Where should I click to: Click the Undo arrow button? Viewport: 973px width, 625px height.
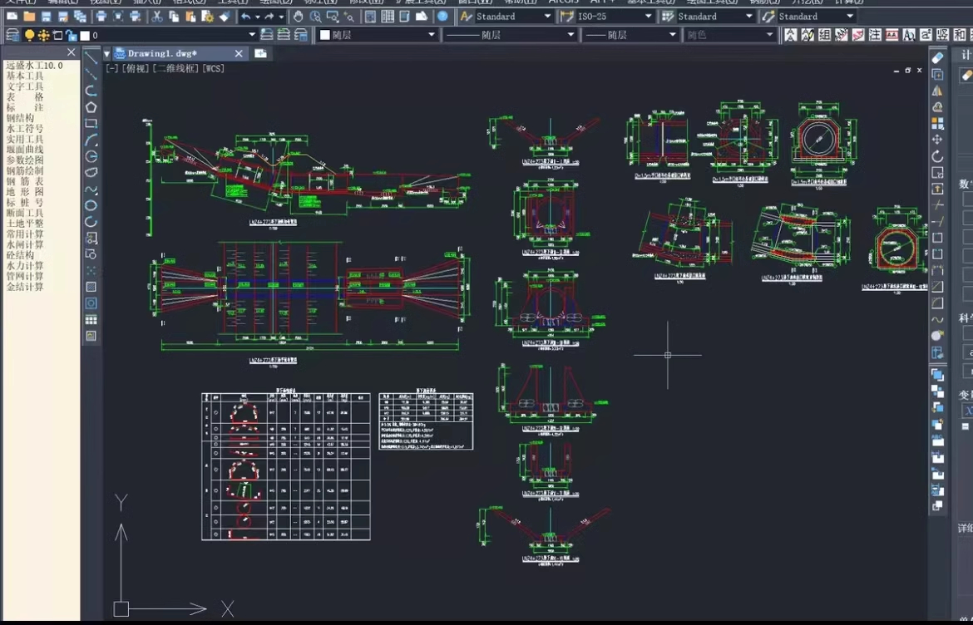tap(245, 17)
